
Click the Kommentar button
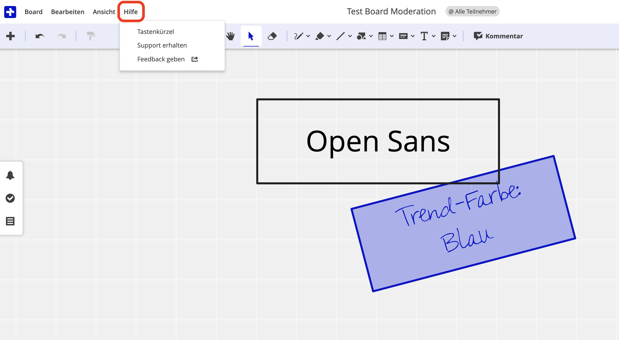498,36
